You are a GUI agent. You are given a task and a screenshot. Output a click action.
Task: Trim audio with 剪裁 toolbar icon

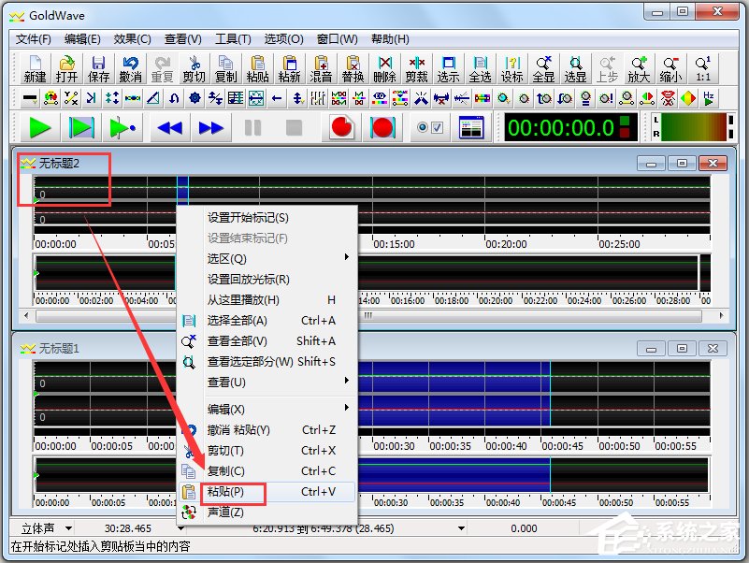(x=416, y=69)
